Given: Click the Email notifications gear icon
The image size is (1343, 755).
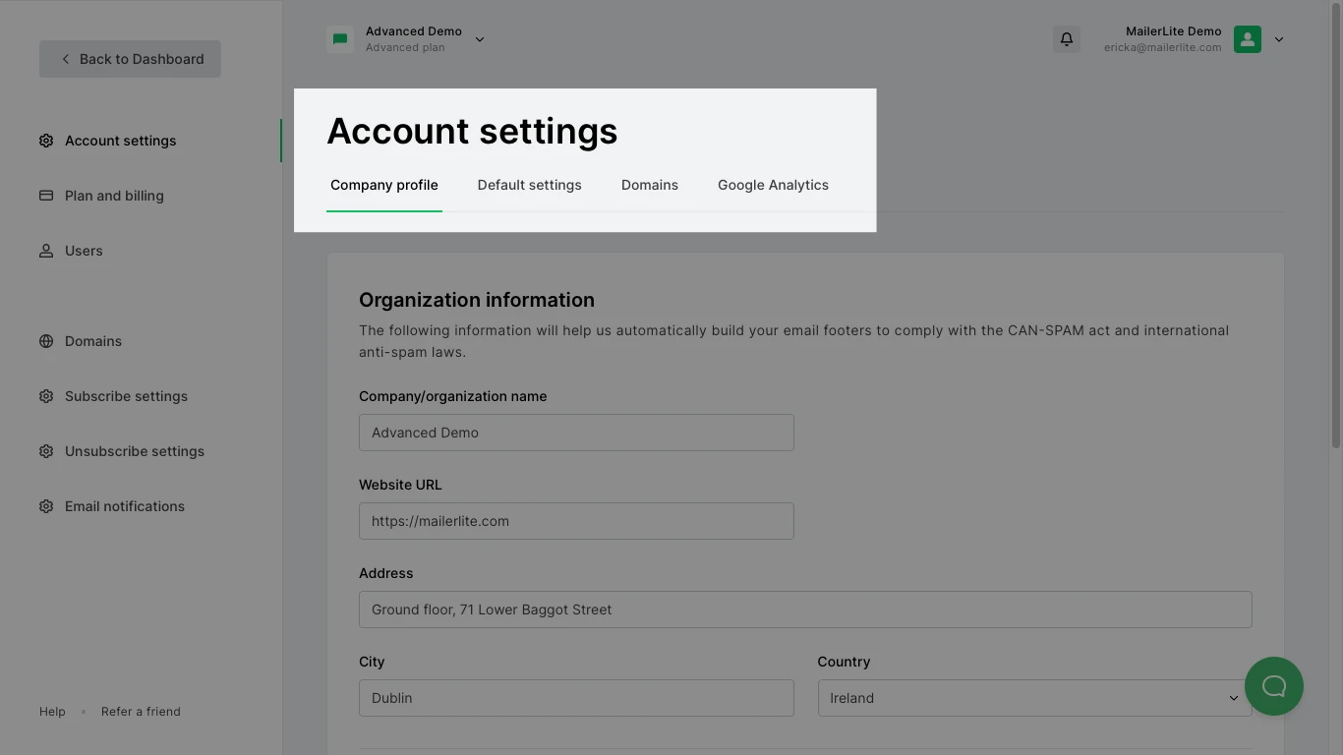Looking at the screenshot, I should pyautogui.click(x=46, y=506).
